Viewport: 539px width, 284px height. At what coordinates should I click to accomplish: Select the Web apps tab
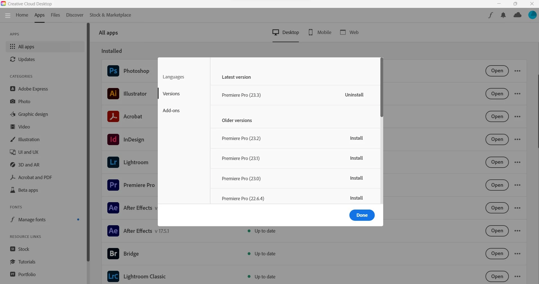pyautogui.click(x=349, y=32)
